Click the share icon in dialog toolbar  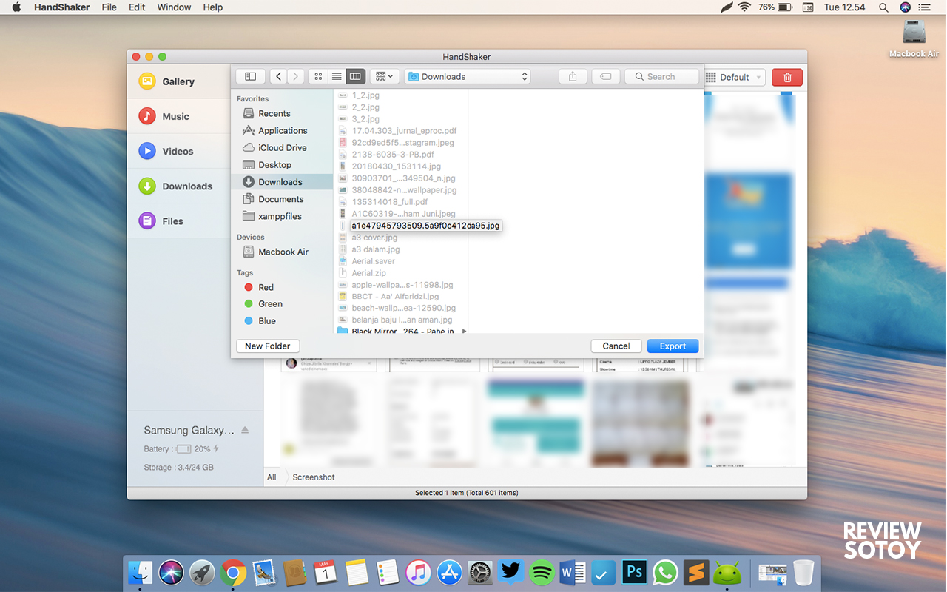coord(573,76)
